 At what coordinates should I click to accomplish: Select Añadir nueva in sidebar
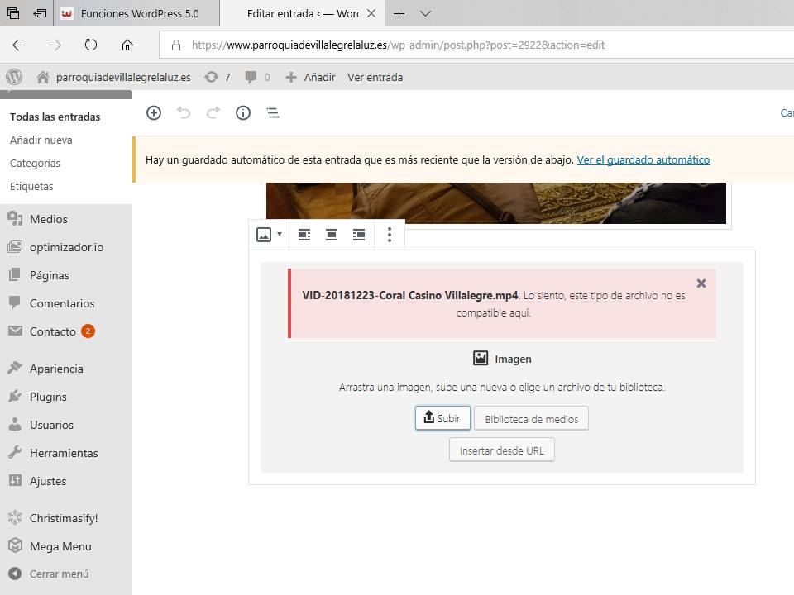coord(41,140)
